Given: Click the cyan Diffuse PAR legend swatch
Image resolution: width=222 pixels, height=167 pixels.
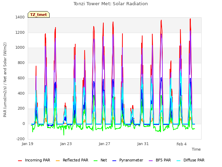Looking at the screenshot, I should click(179, 161).
